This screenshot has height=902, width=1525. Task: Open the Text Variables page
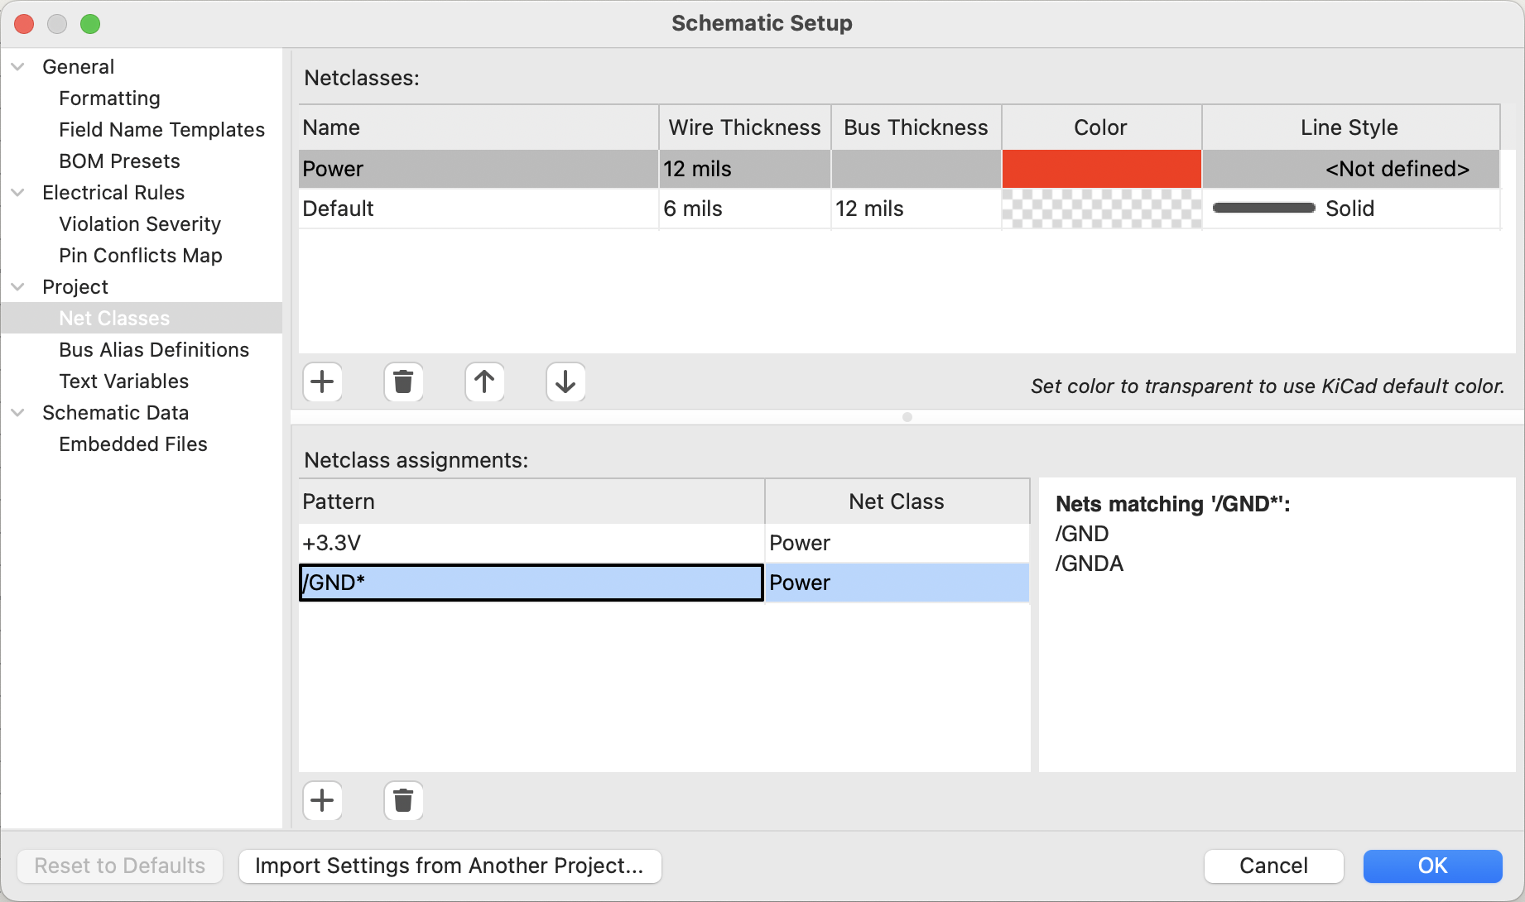123,381
